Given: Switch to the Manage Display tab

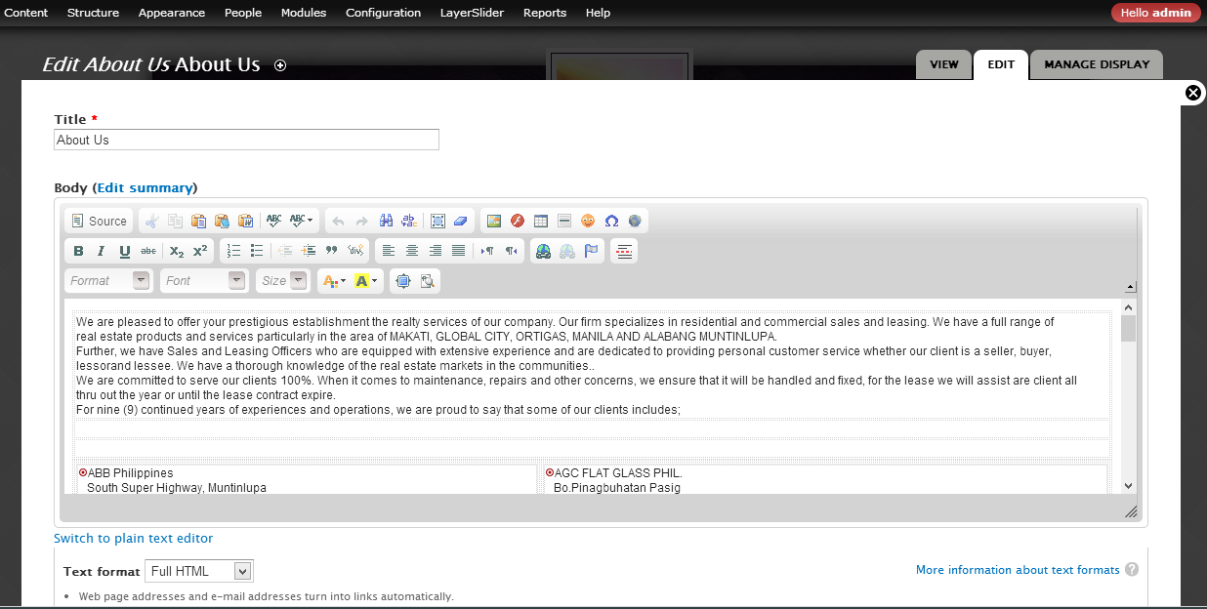Looking at the screenshot, I should [1097, 64].
